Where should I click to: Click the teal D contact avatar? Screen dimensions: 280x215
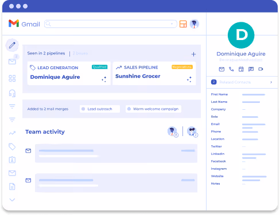(x=241, y=35)
